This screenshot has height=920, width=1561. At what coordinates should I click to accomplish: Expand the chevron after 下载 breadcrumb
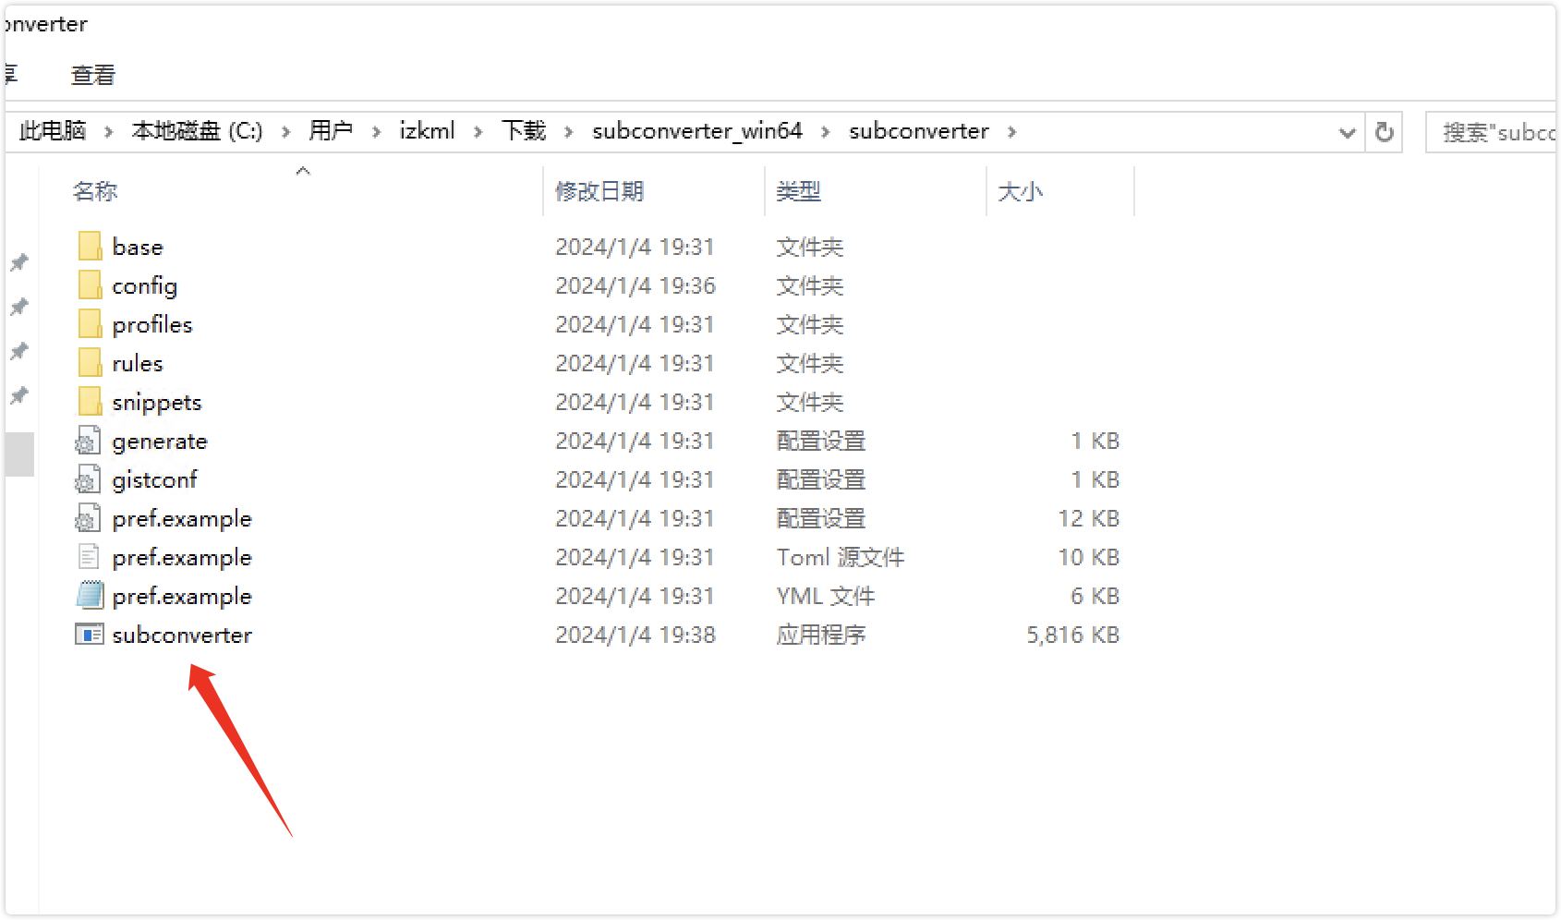[569, 132]
